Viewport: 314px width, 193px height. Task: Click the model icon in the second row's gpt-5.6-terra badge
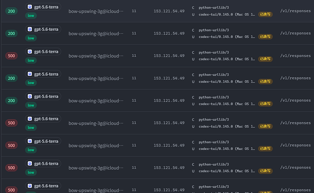30,29
